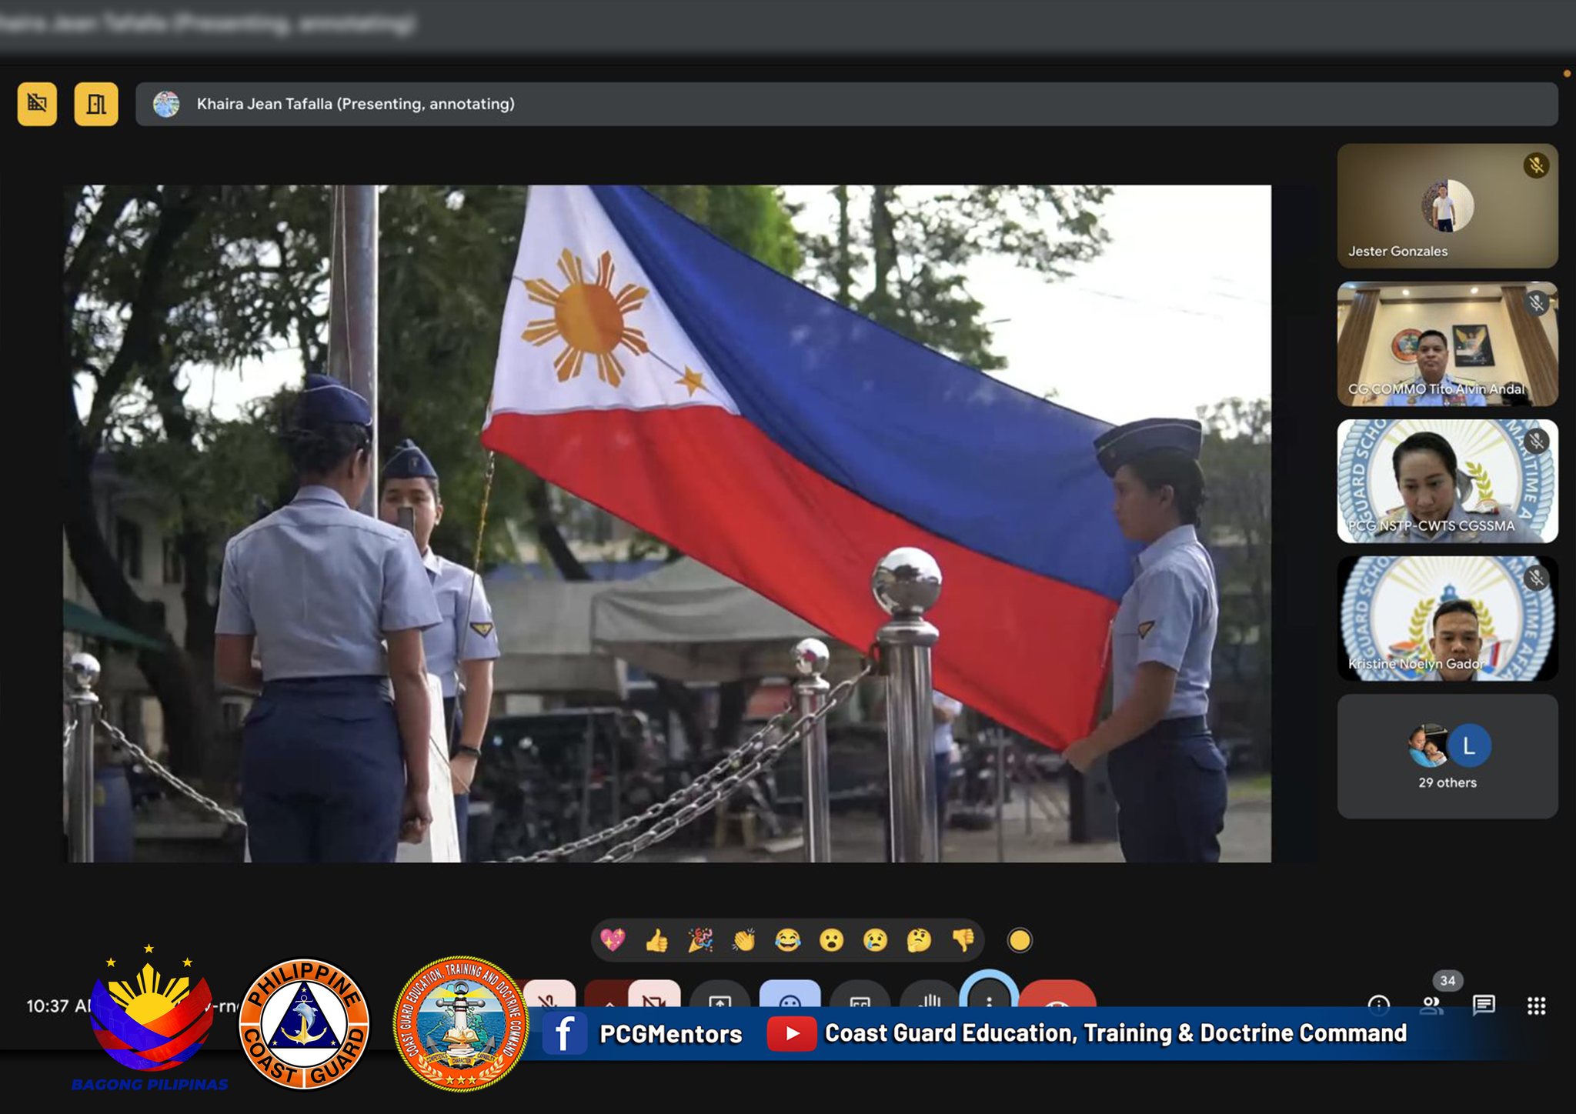Click Tito Alvin Andal muted mic indicator
1576x1114 pixels.
[1536, 303]
